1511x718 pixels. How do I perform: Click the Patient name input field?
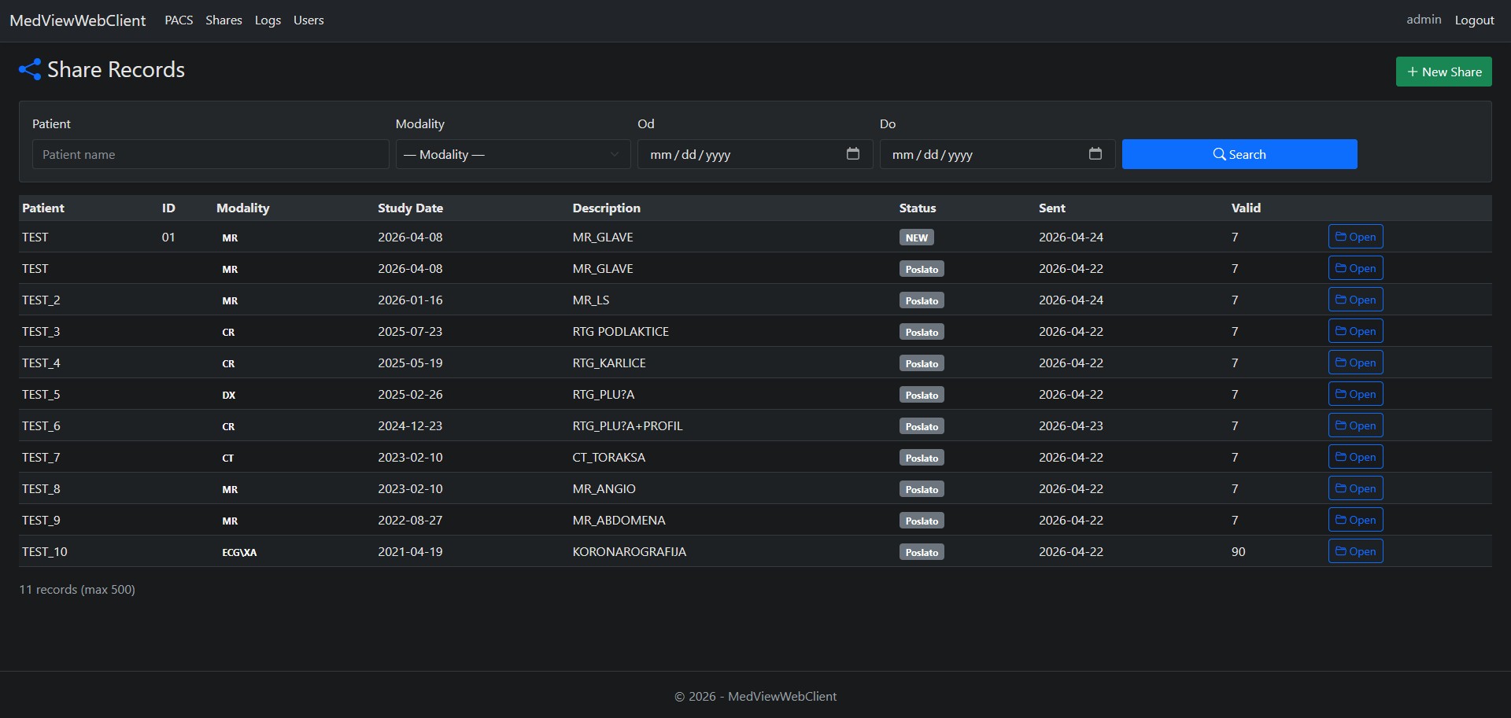211,154
